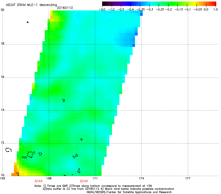The height and width of the screenshot is (194, 221).
Task: Select the longitude axis label '174'
Action: point(141,178)
